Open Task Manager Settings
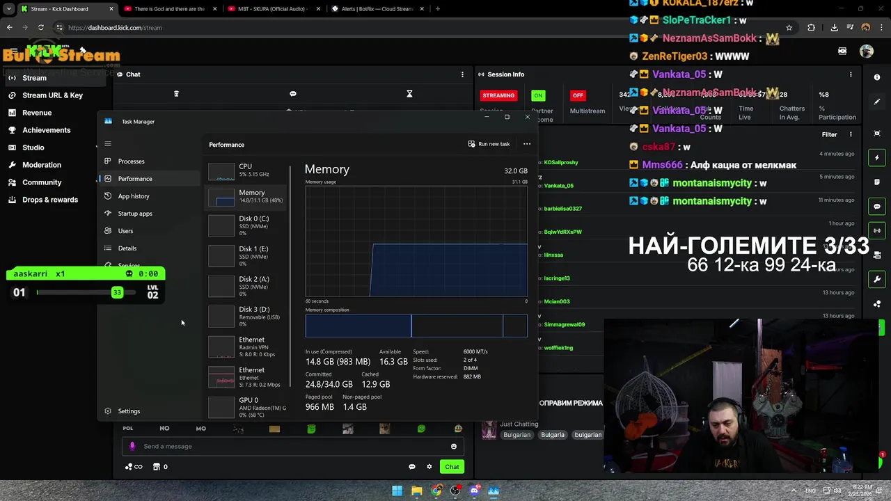Image resolution: width=891 pixels, height=501 pixels. tap(129, 411)
